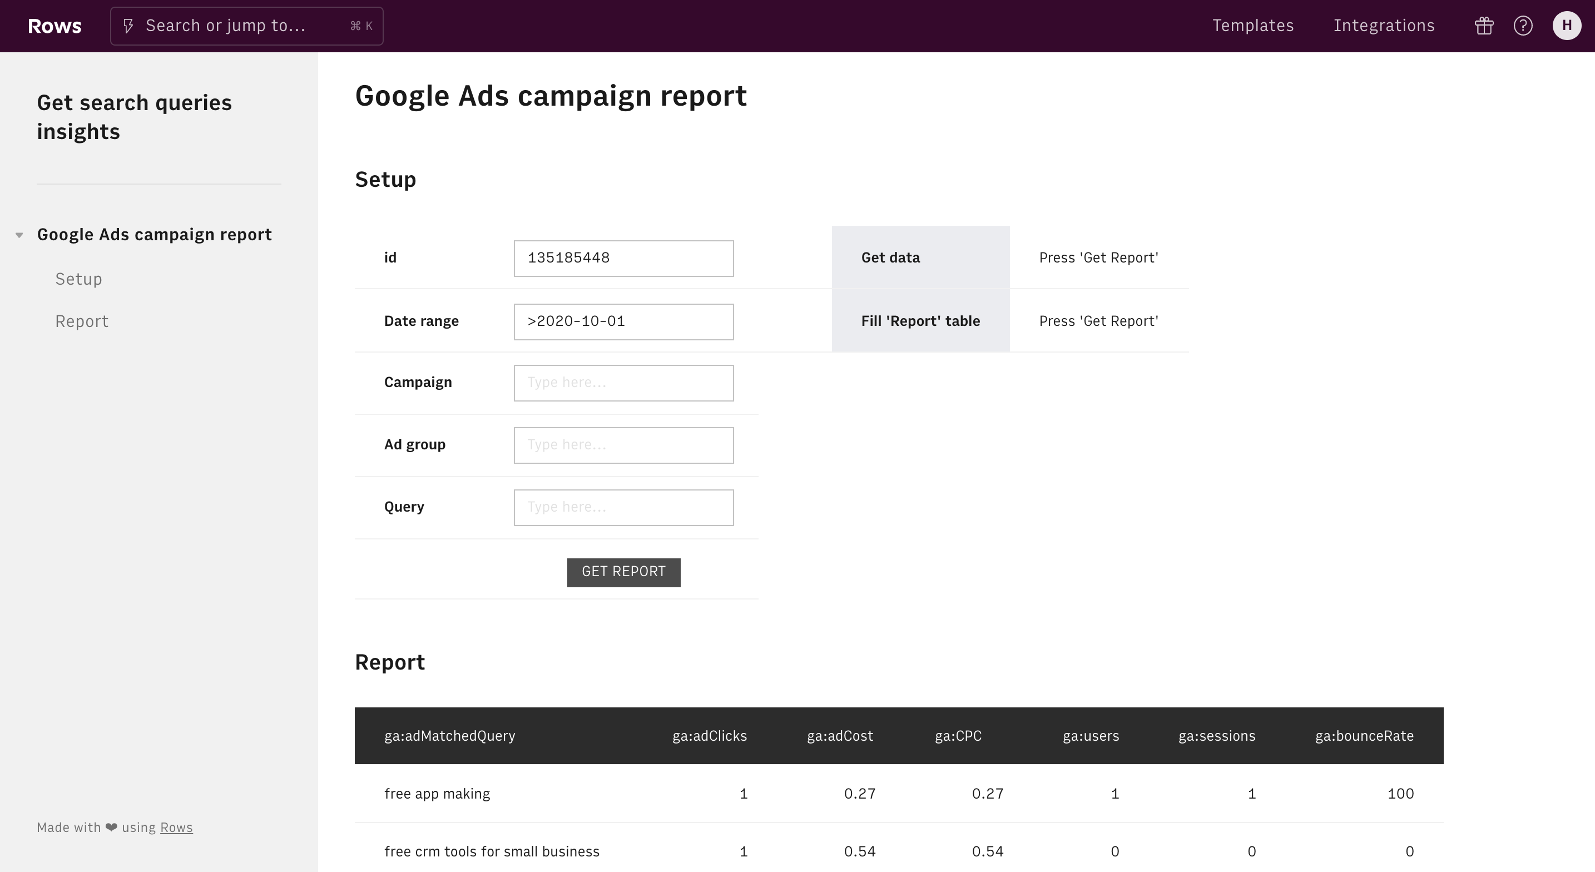The image size is (1595, 872).
Task: Click bounce rate 100 for free app making
Action: tap(1400, 794)
